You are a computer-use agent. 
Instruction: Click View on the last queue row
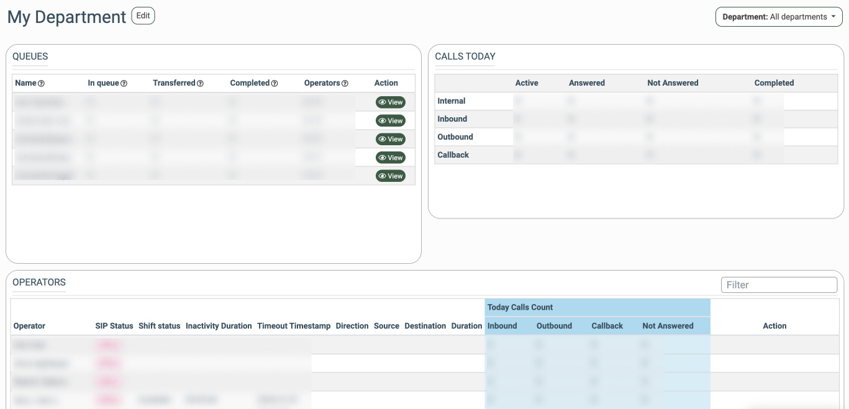[x=390, y=176]
